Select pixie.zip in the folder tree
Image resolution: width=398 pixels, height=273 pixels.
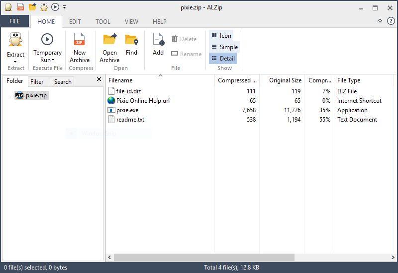click(x=31, y=95)
